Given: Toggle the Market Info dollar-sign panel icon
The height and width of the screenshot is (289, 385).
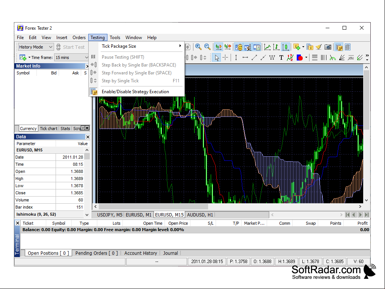Looking at the screenshot, I should click(x=239, y=47).
